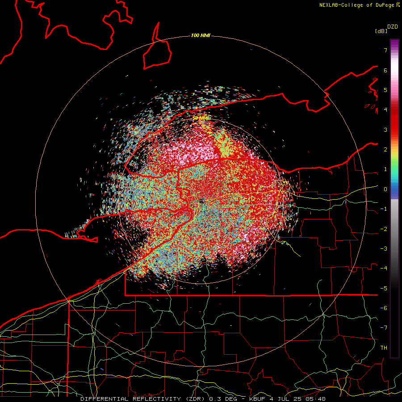This screenshot has height=402, width=402.
Task: Click the DIFFERENTIAL REFLECTIVITY (ZDR) caption text
Action: [x=143, y=399]
